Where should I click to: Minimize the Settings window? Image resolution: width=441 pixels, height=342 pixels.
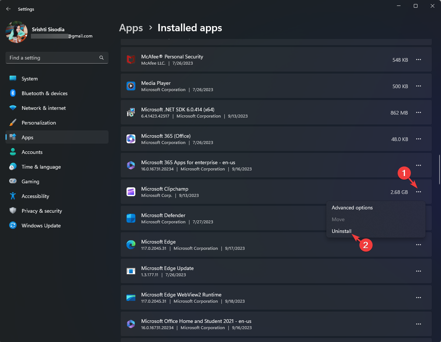pyautogui.click(x=399, y=6)
